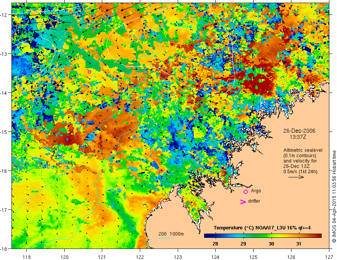Click the colorbar value 29
The width and height of the screenshot is (337, 260).
click(243, 244)
